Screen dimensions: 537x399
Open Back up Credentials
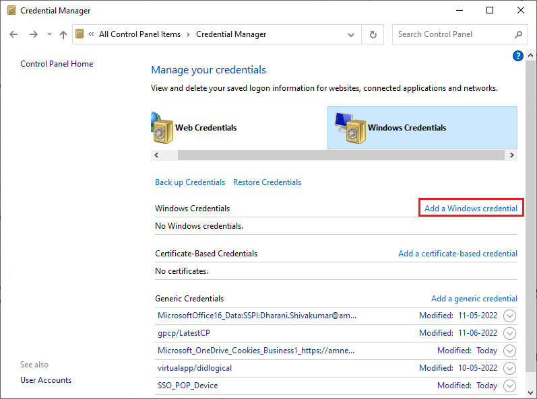[190, 182]
